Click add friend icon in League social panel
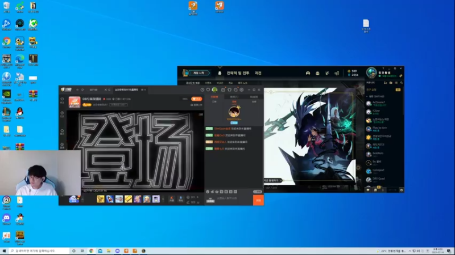Viewport: 455px width, 255px height. (x=386, y=83)
